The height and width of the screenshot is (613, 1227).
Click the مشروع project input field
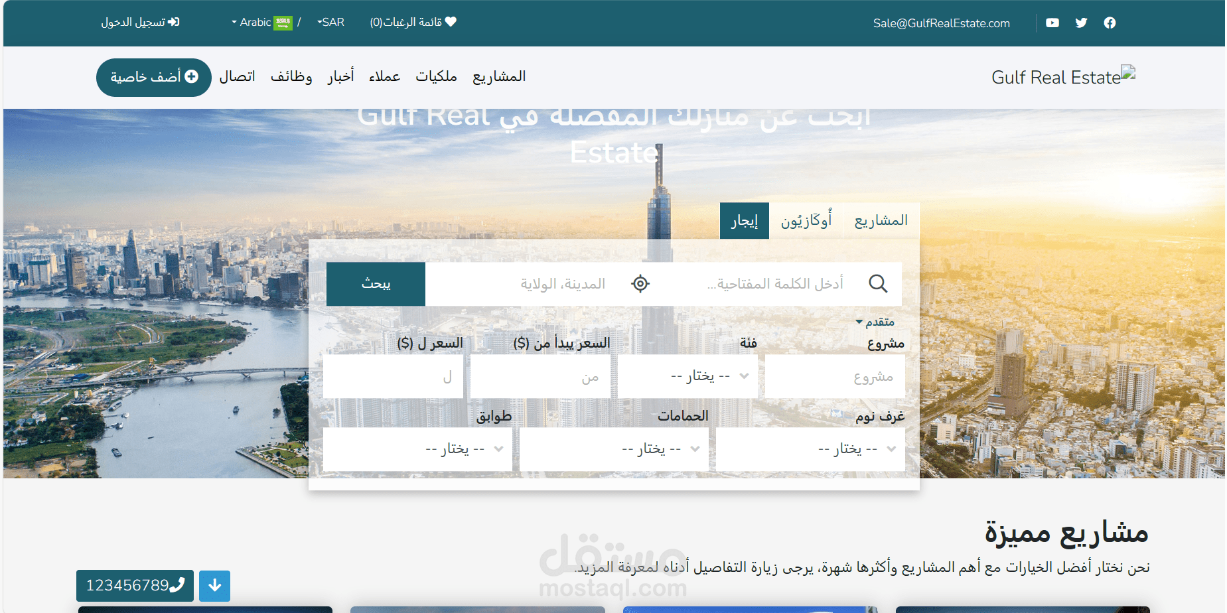[835, 376]
